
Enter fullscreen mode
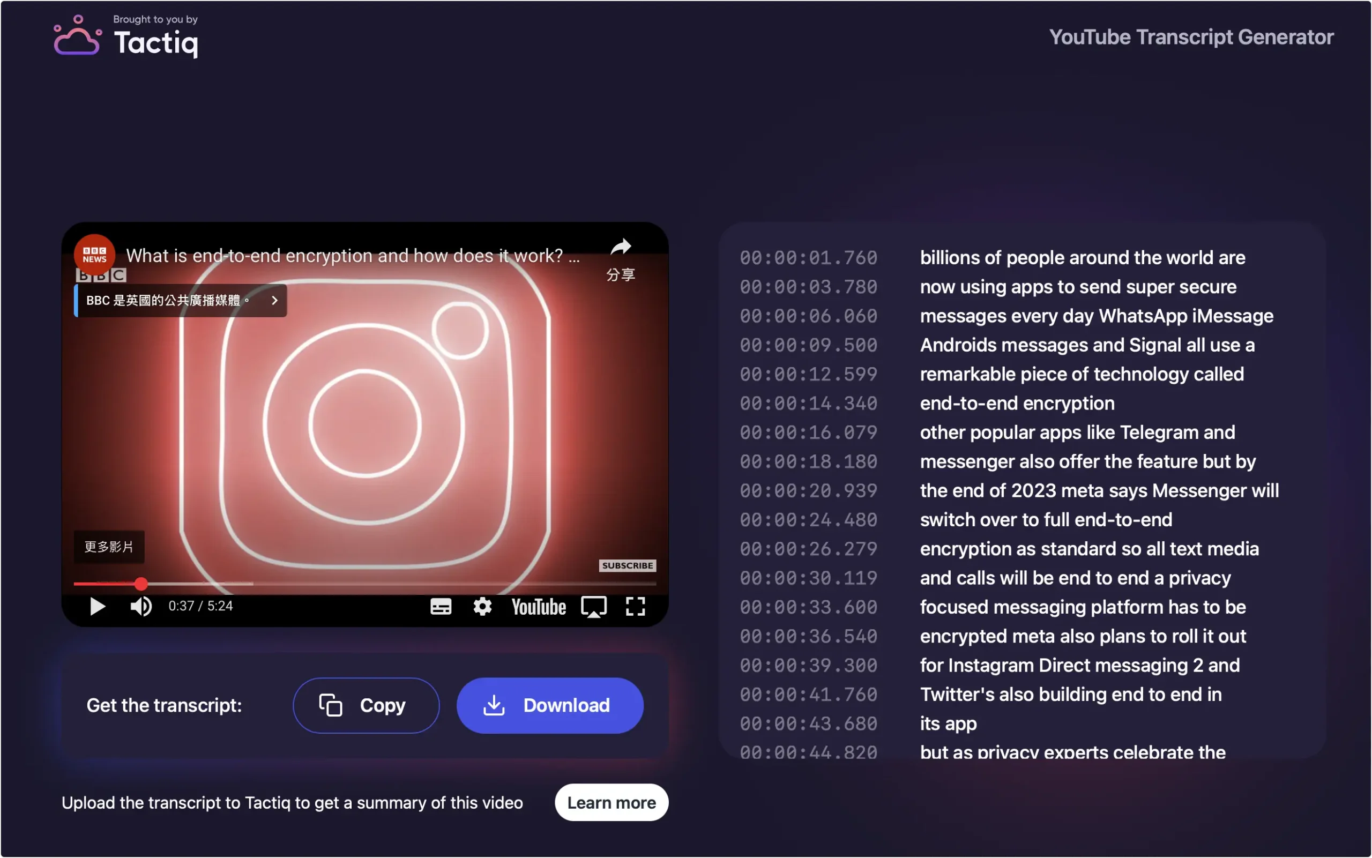coord(635,606)
